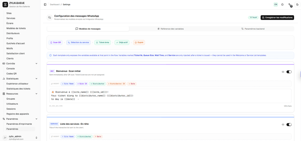Select the Expiré flow step

click(139, 42)
